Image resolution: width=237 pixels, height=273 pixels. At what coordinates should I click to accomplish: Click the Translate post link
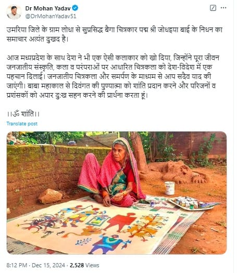point(22,124)
